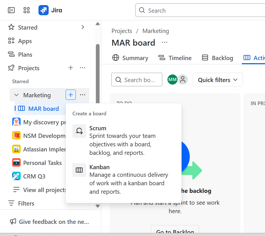Click the Filters sidebar icon
The height and width of the screenshot is (236, 265).
[x=11, y=203]
